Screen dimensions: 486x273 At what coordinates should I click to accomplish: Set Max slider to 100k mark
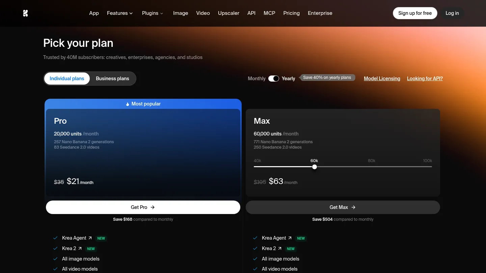click(x=427, y=161)
